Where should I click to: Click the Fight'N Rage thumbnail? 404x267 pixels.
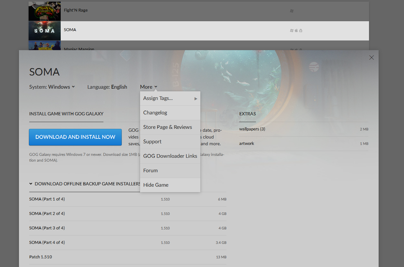[45, 11]
